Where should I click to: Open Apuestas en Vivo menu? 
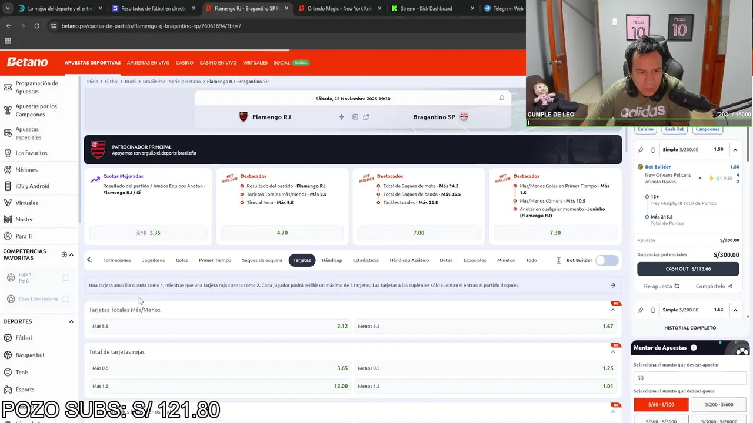[x=148, y=63]
